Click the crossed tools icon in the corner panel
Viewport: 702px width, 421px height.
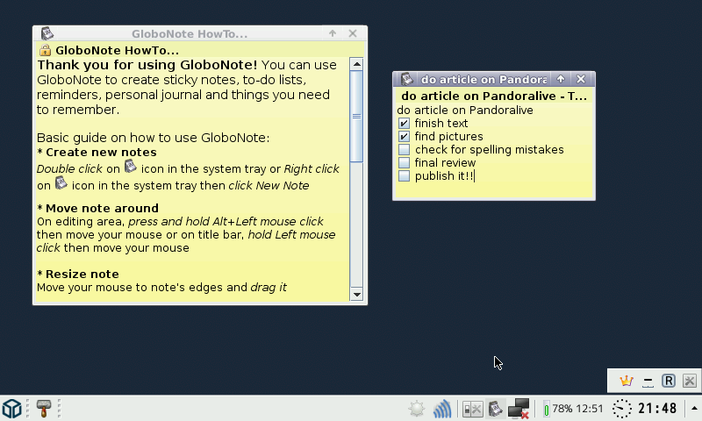pos(690,381)
